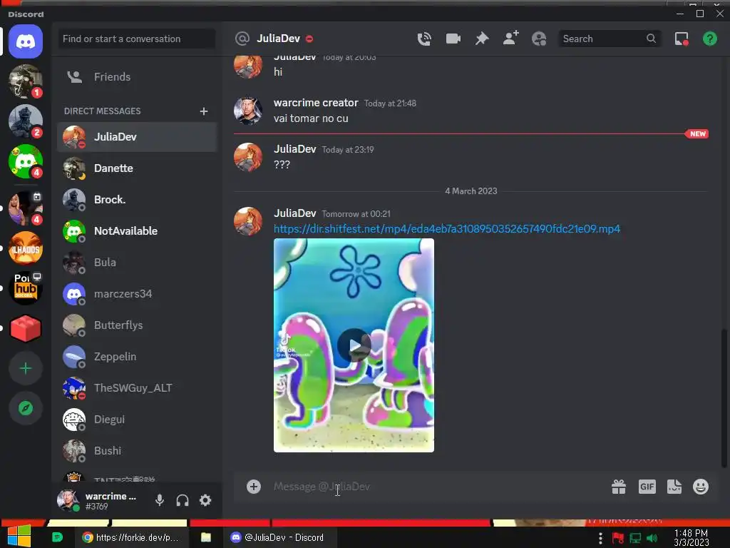Start a video call

click(x=453, y=39)
